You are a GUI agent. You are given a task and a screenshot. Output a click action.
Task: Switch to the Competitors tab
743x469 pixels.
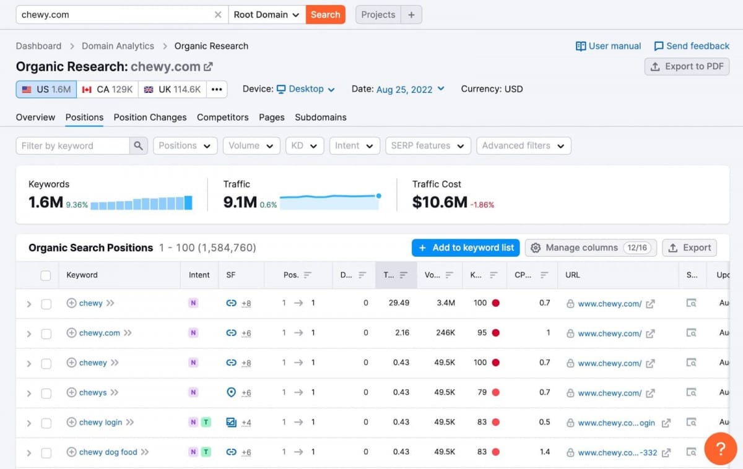(x=222, y=117)
